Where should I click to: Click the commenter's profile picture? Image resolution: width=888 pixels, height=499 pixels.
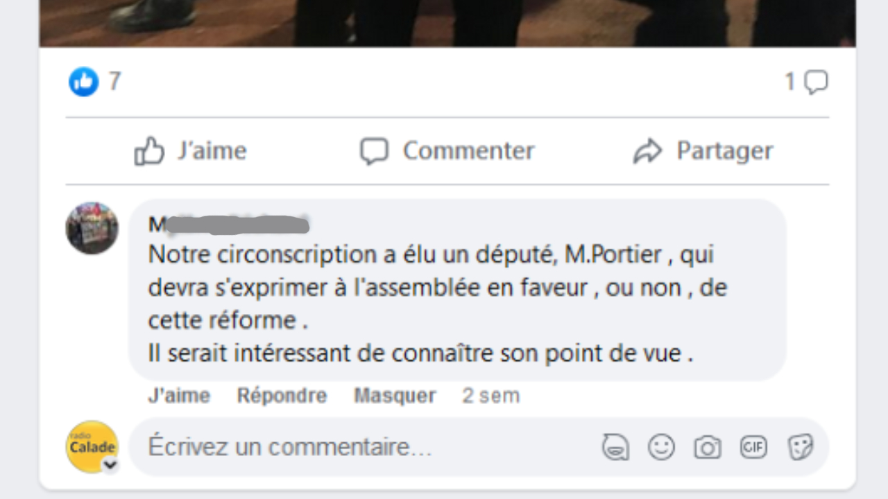pyautogui.click(x=92, y=228)
